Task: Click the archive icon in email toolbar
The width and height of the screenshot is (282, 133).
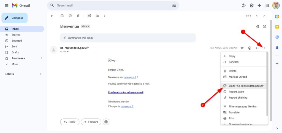Action: tap(62, 16)
